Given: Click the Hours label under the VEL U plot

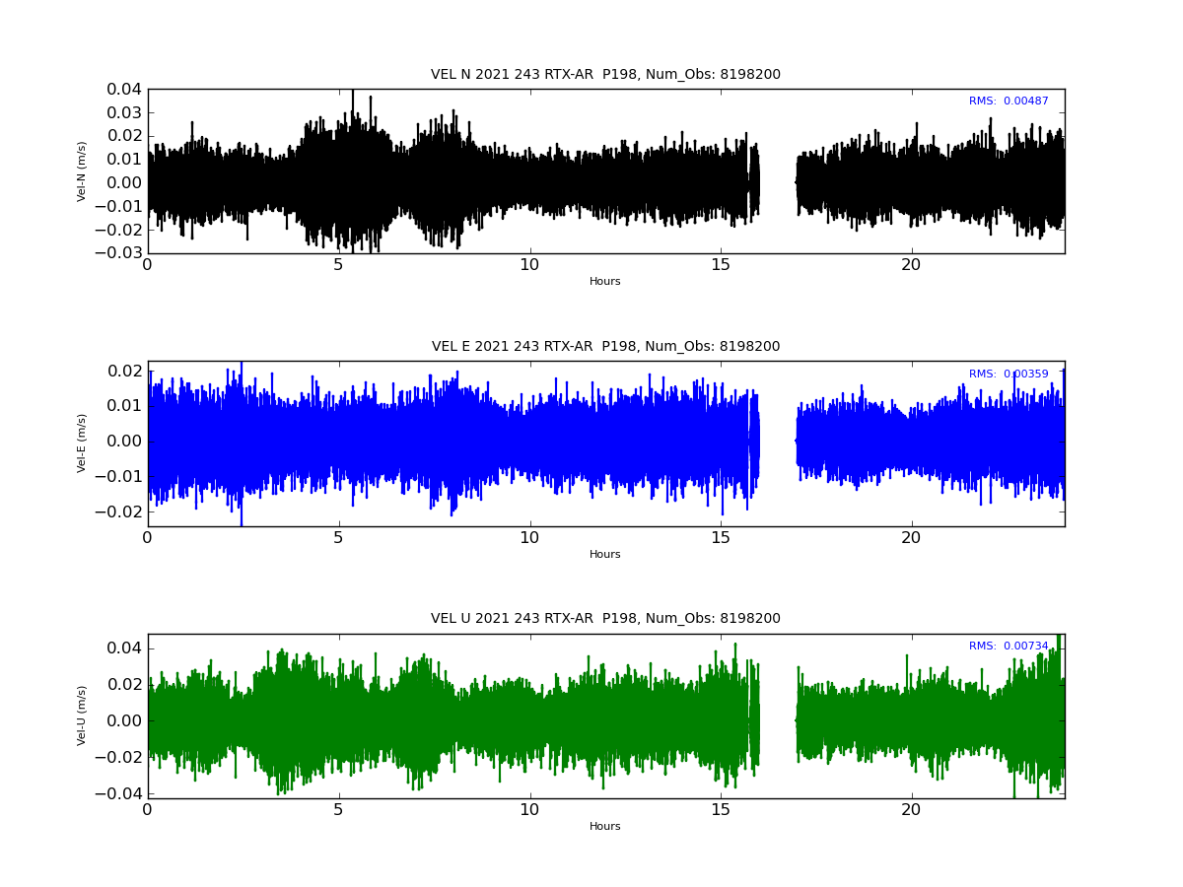Looking at the screenshot, I should click(605, 827).
